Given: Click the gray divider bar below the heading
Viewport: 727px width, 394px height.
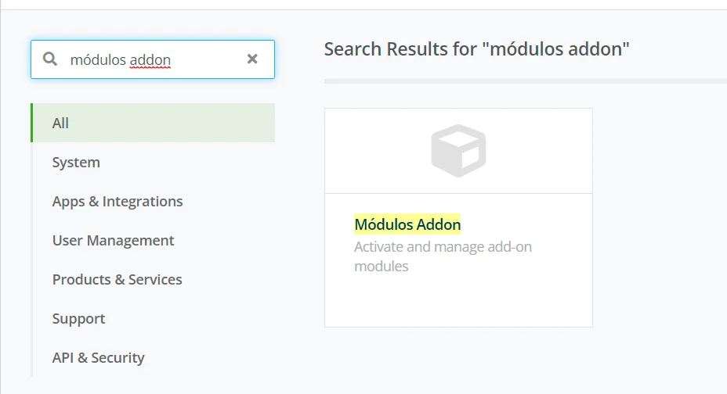Looking at the screenshot, I should click(526, 81).
